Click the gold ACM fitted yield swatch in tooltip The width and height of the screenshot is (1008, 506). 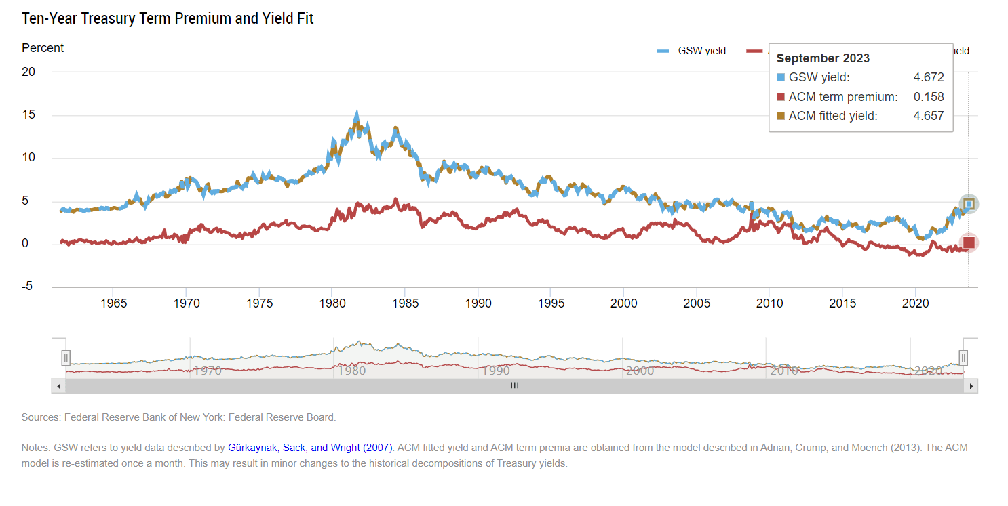click(x=781, y=116)
